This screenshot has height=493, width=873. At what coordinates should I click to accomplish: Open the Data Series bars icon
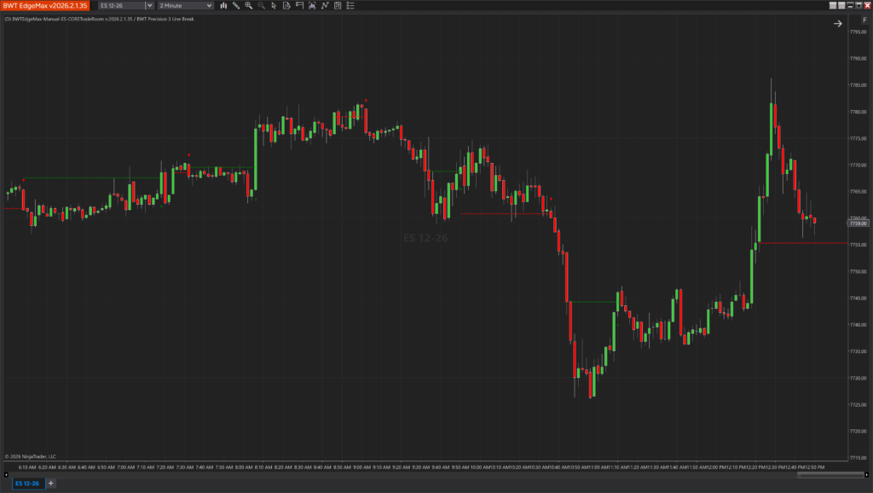[223, 6]
